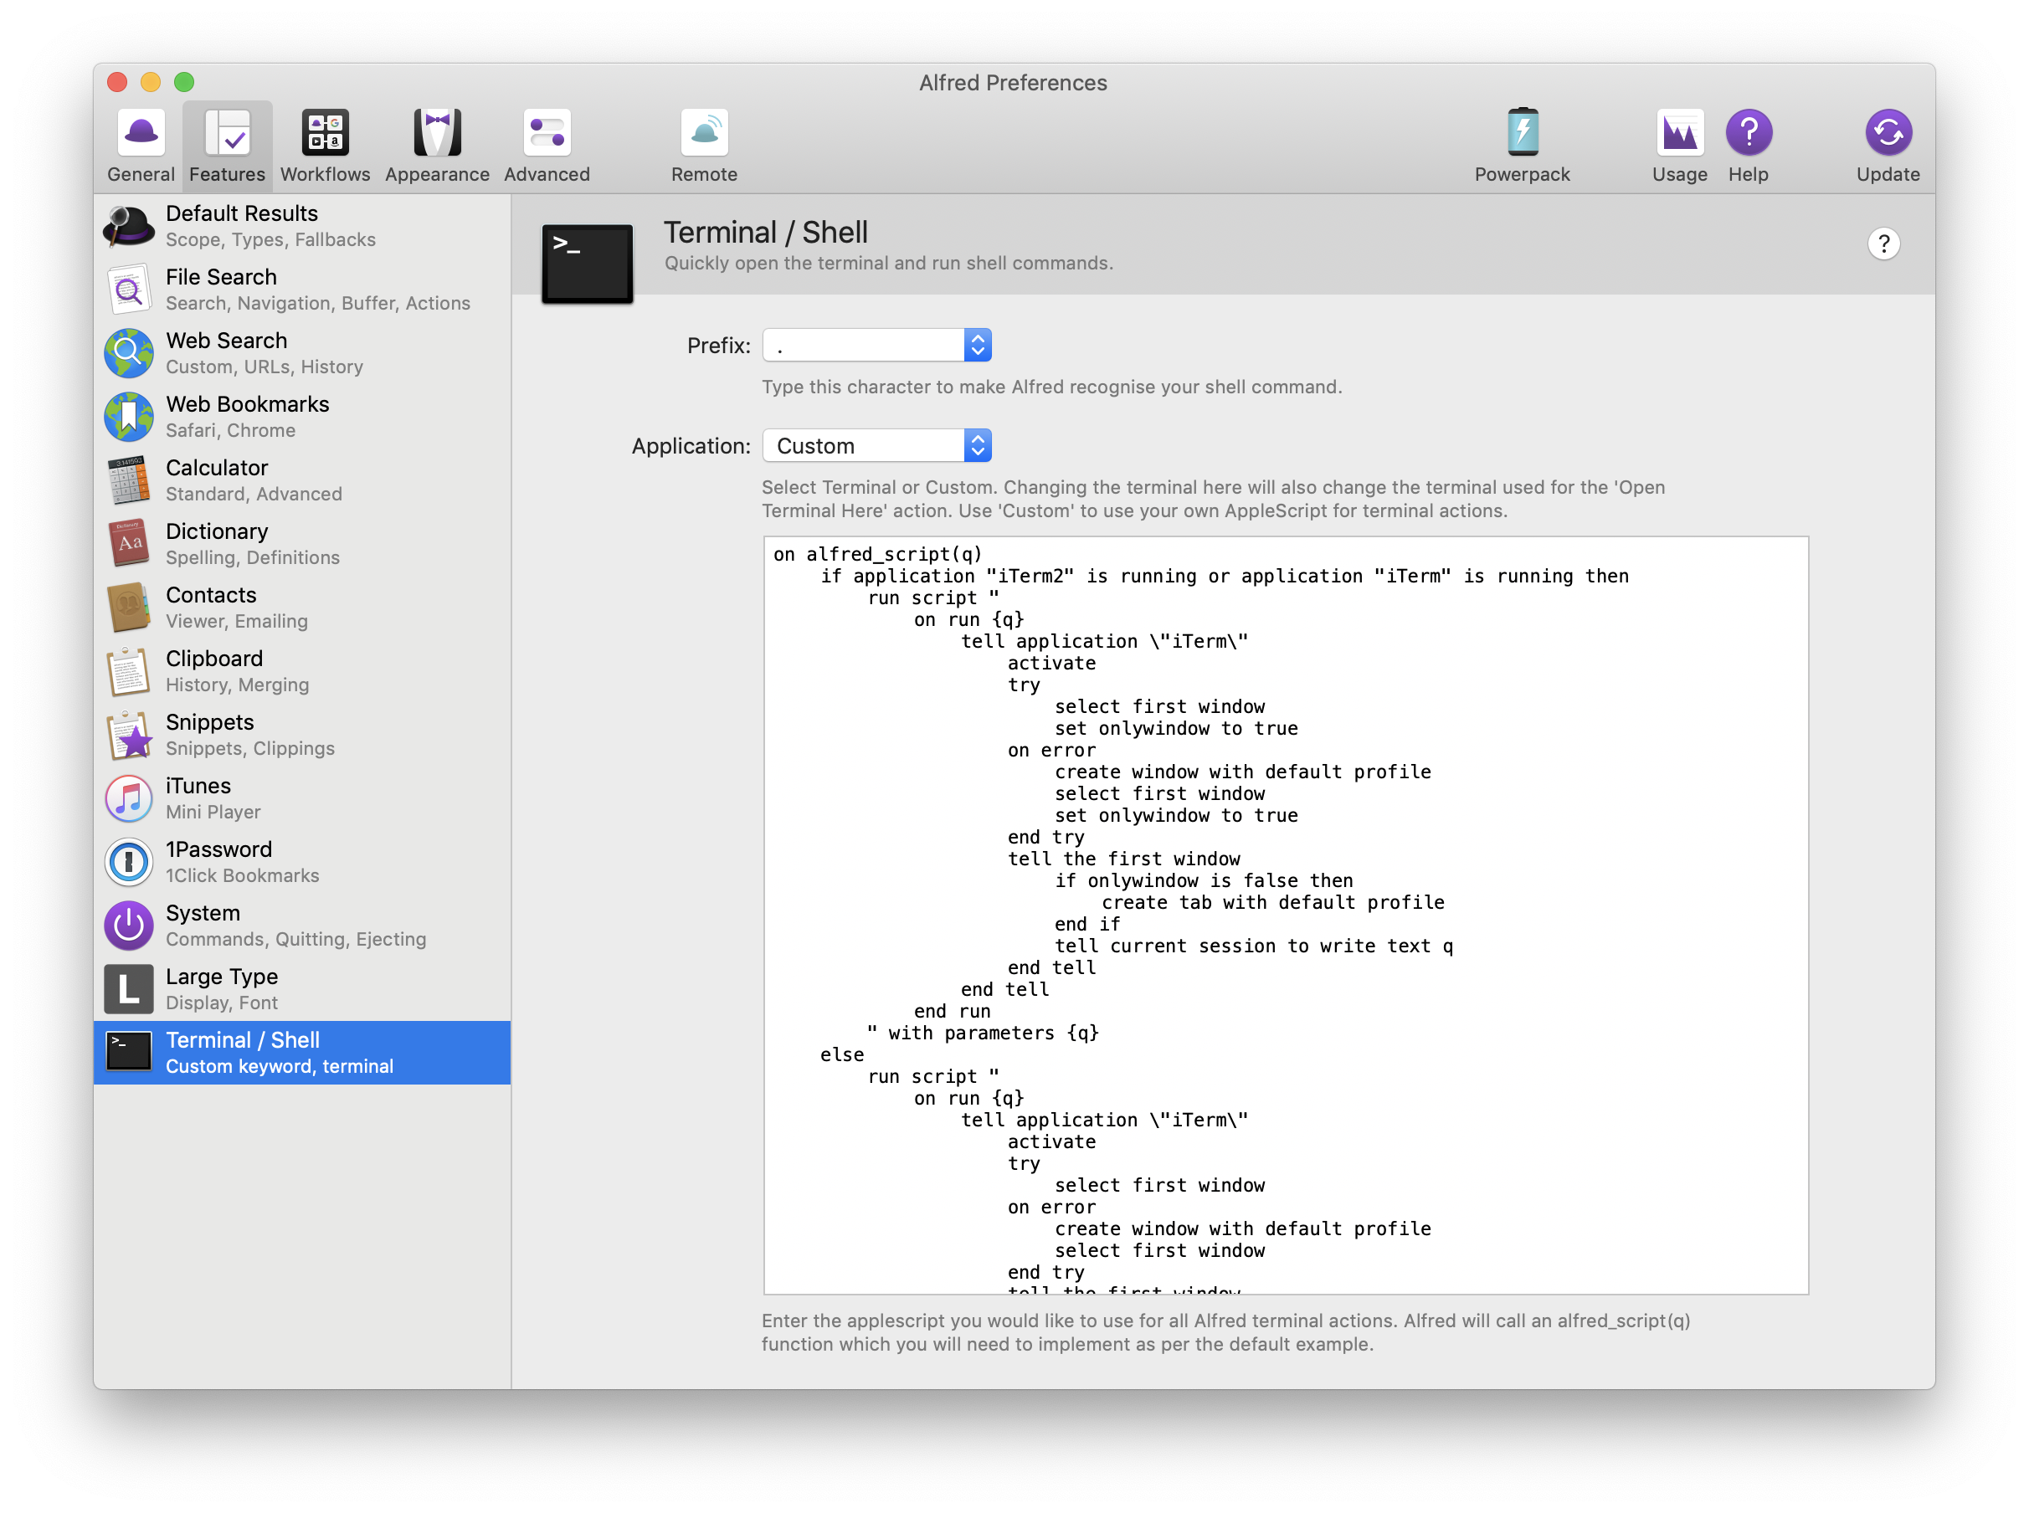The image size is (2029, 1513).
Task: Select the Clipboard sidebar icon
Action: [x=129, y=671]
